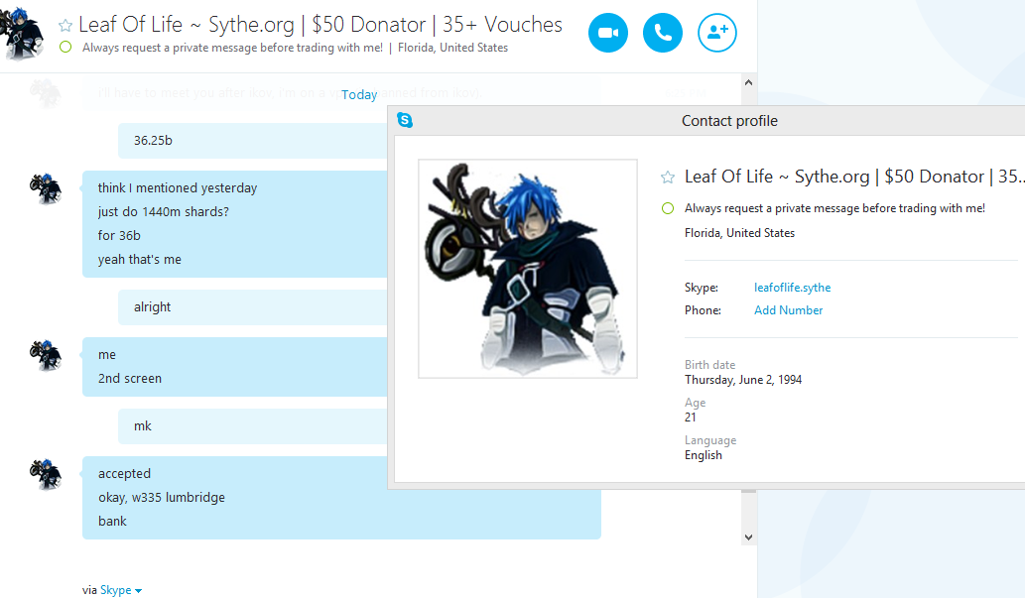Click the contact name in Contact profile
Viewport: 1025px width, 598px height.
pos(854,177)
